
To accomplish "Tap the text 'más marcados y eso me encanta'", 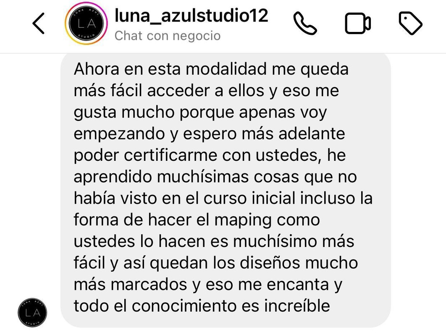I will coord(202,284).
